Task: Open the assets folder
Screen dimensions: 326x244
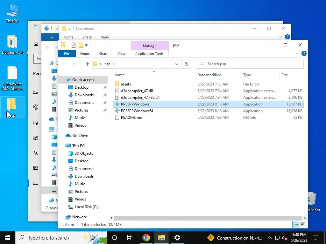Action: tap(126, 84)
